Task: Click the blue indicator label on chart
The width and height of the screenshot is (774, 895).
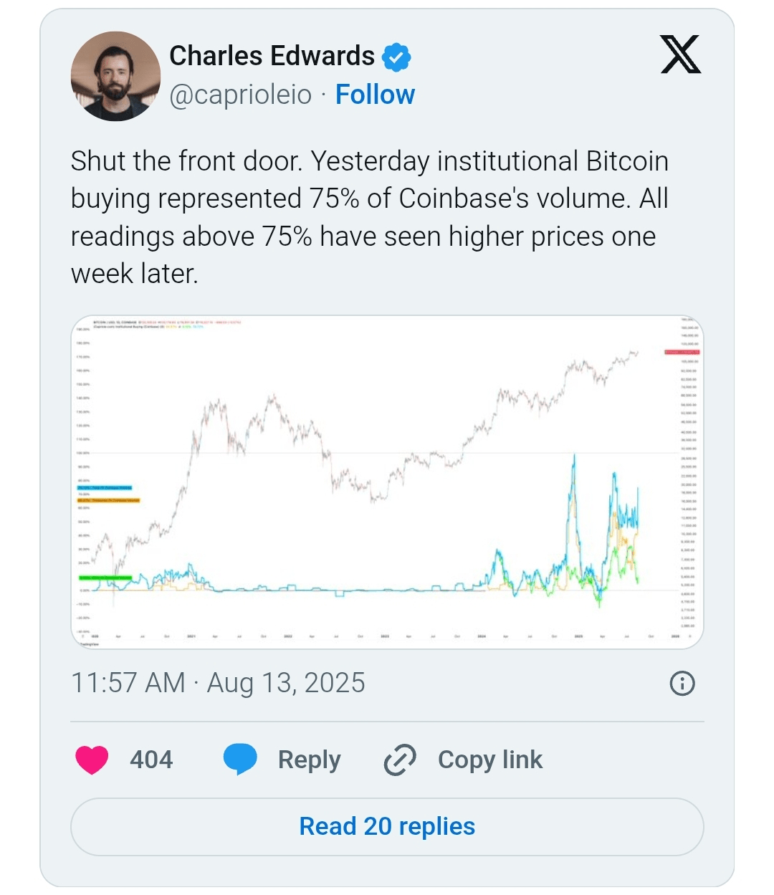Action: pos(105,488)
